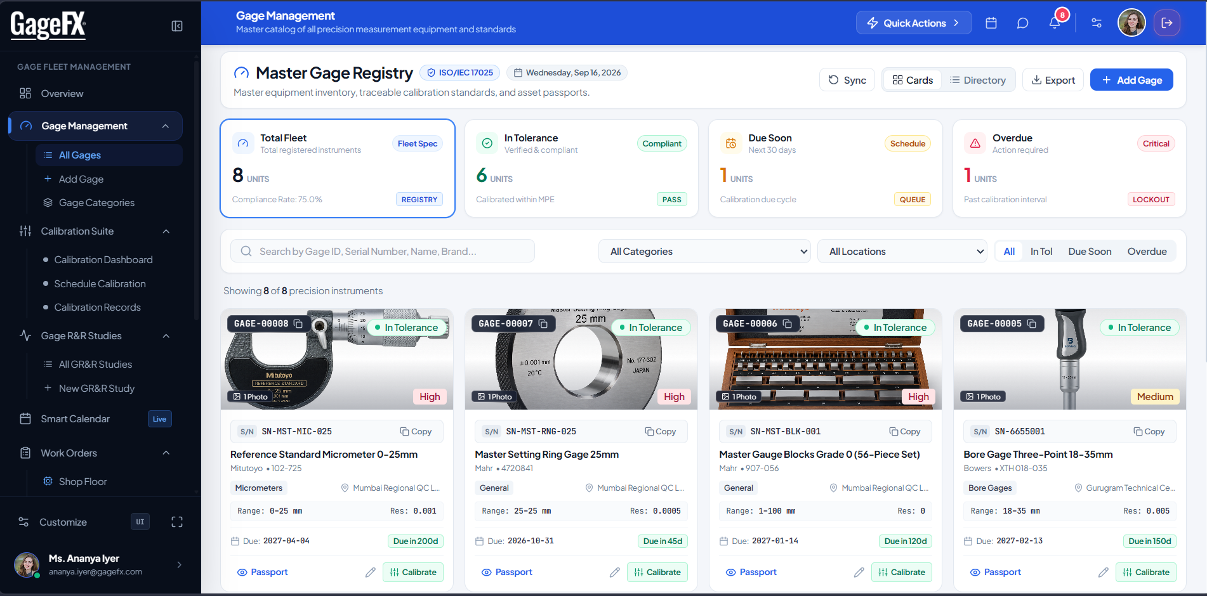Open Calibration Records
Viewport: 1207px width, 596px height.
pos(97,308)
